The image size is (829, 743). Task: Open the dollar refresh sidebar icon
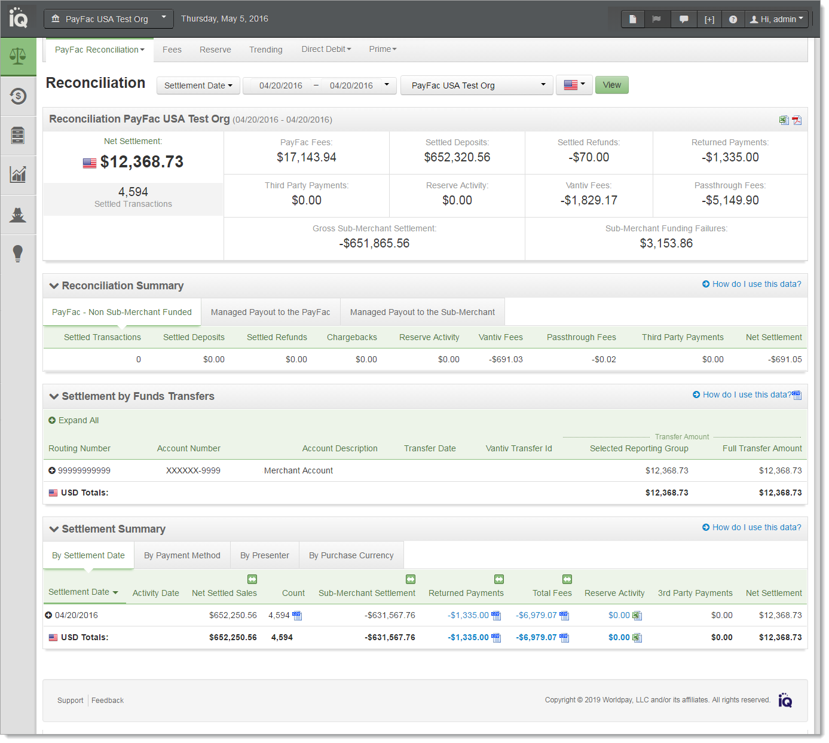pyautogui.click(x=18, y=96)
